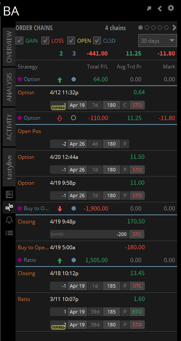Select the fifth page indicator dot
The width and height of the screenshot is (181, 341).
(166, 28)
